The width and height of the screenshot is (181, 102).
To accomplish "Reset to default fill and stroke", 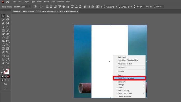I will coord(2,73).
